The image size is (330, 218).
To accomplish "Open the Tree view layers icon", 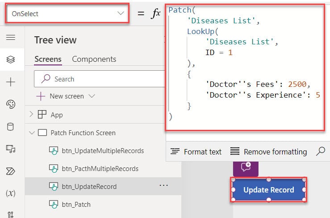I will coord(11,60).
